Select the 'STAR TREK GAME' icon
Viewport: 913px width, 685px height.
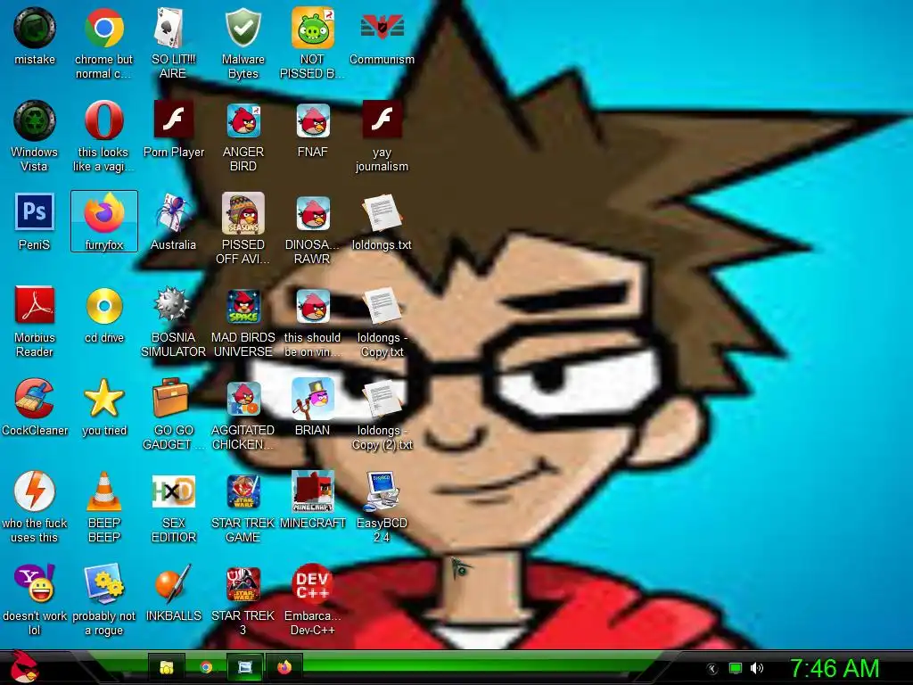pyautogui.click(x=243, y=492)
